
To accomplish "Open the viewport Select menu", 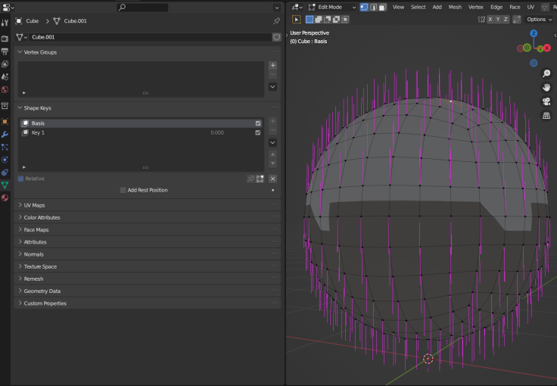I will 418,7.
